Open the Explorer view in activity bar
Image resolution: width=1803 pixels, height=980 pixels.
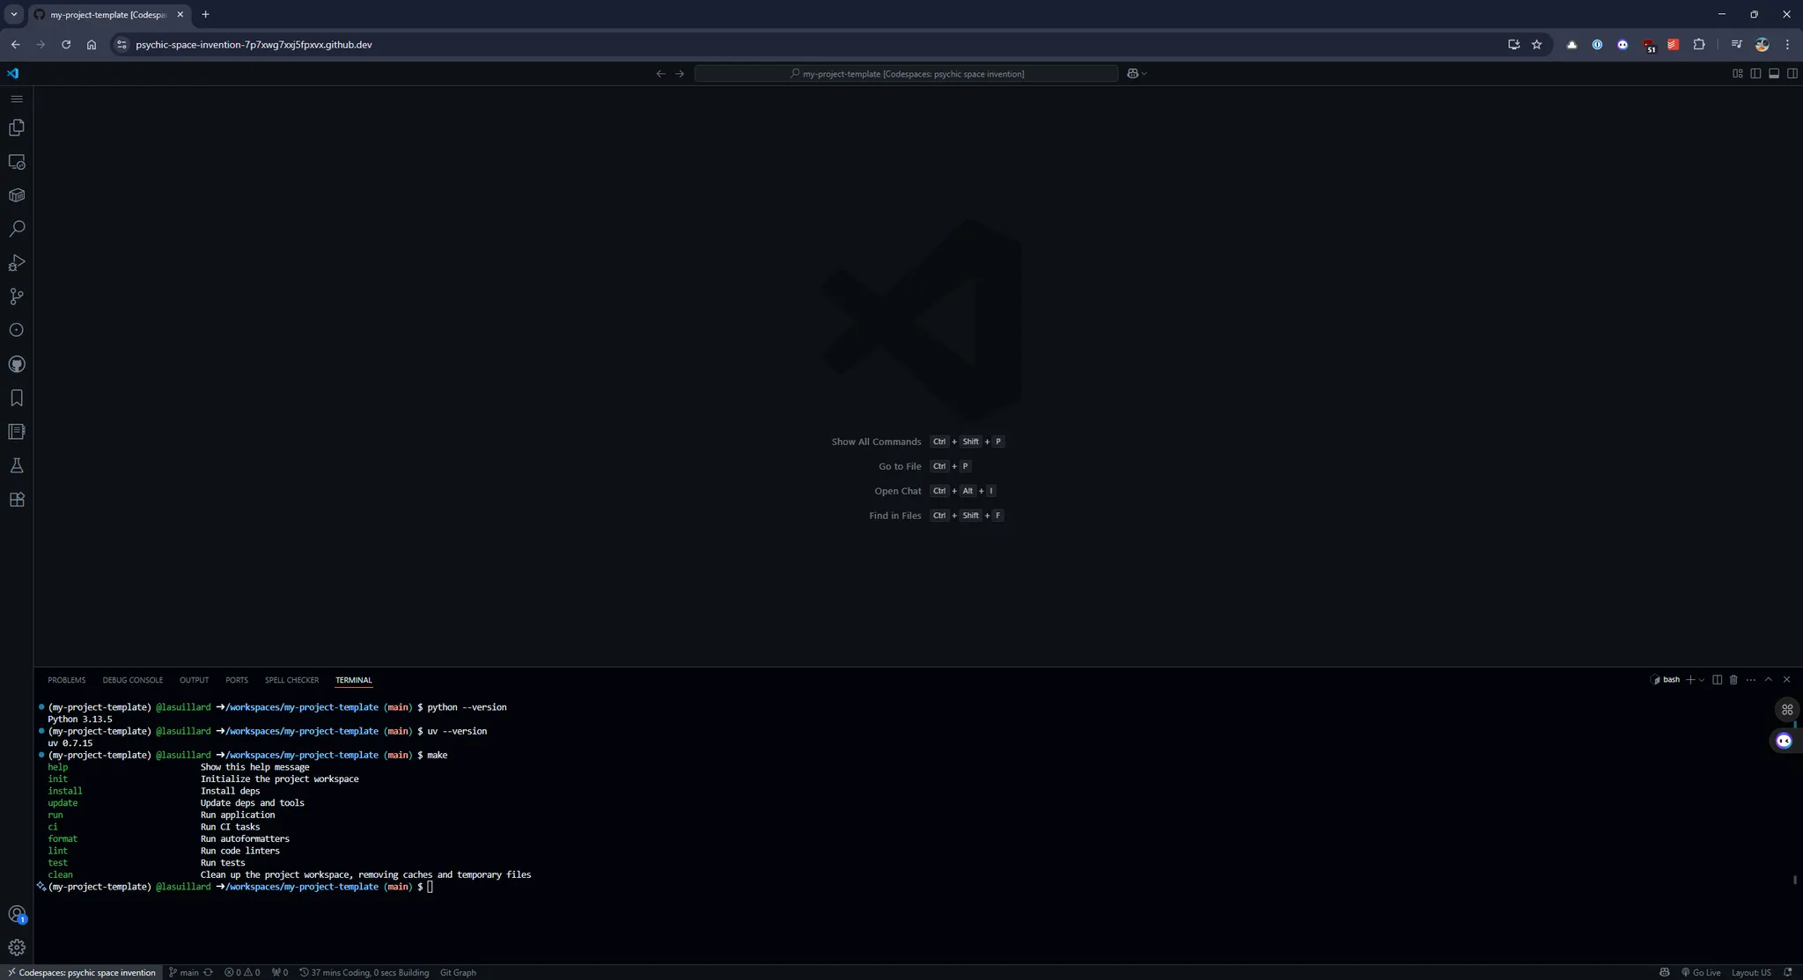[17, 128]
